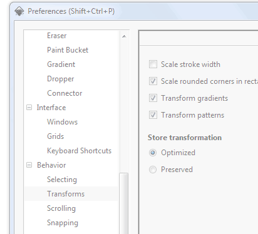
Task: Switch to Snapping behavior settings
Action: pyautogui.click(x=63, y=223)
